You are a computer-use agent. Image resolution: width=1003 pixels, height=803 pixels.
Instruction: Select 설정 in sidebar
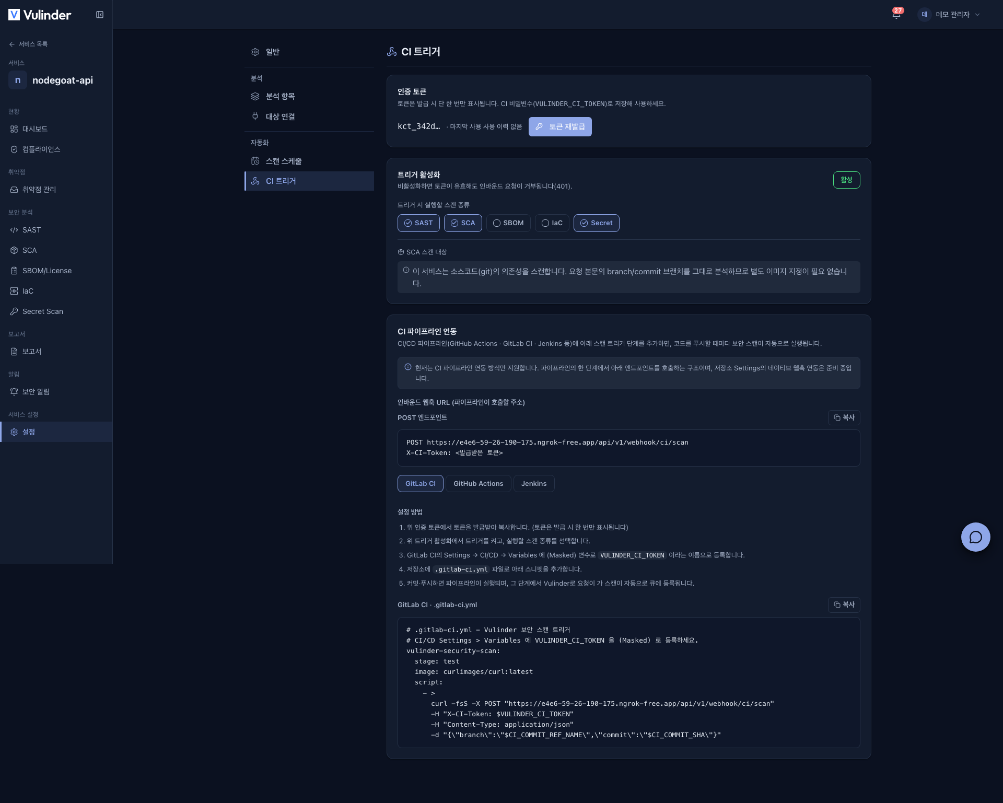tap(56, 432)
